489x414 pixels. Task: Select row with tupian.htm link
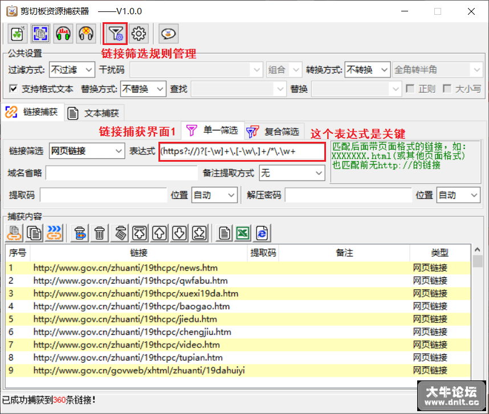238,357
